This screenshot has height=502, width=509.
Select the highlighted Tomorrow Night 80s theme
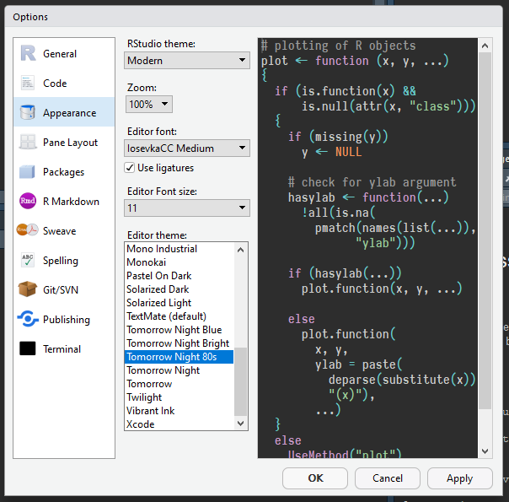tap(179, 357)
